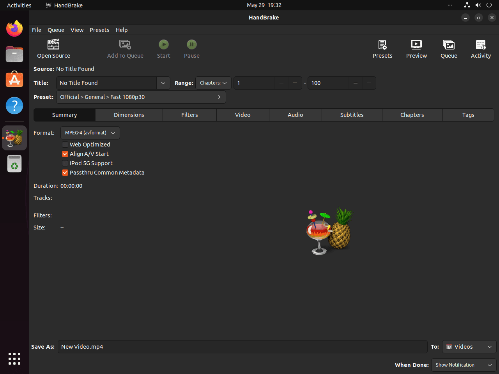Click HandBrake icon in the dock
The width and height of the screenshot is (499, 374).
pyautogui.click(x=14, y=138)
